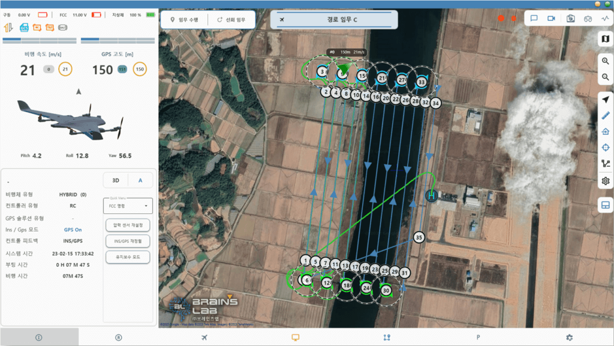Zoom in on the map
Screen dimensions: 614x346
coord(606,61)
